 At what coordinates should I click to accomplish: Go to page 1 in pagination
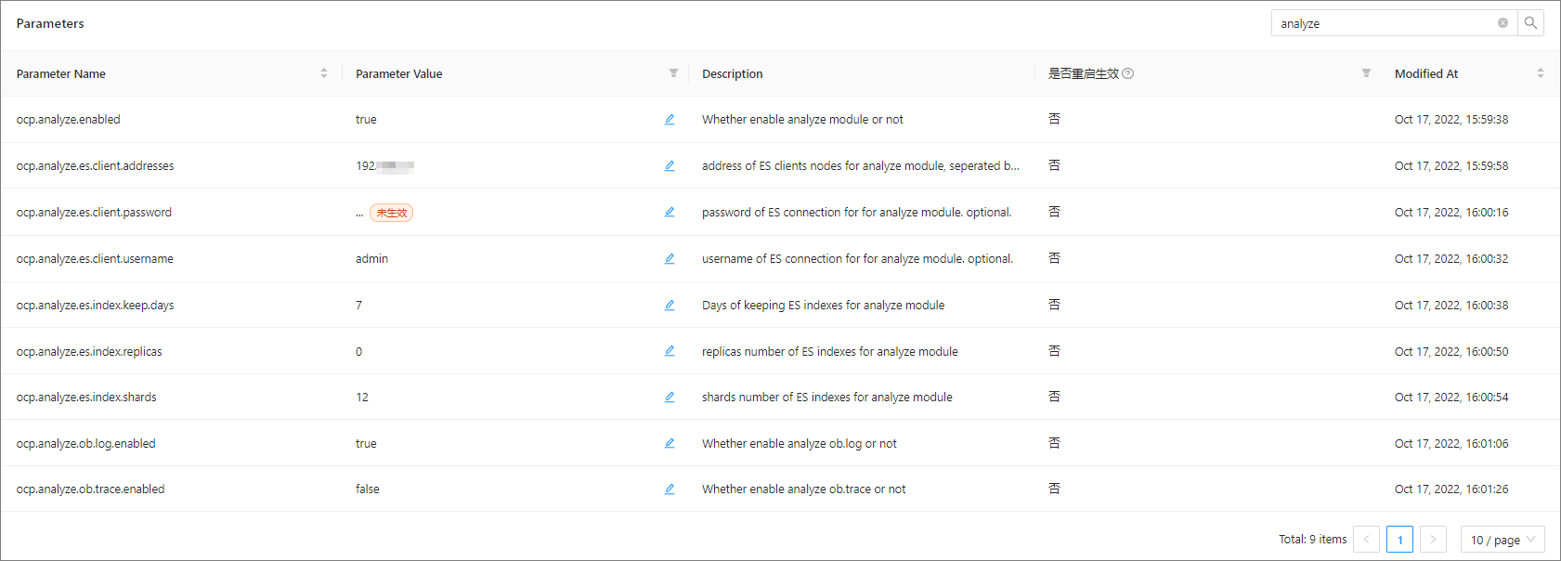tap(1399, 540)
